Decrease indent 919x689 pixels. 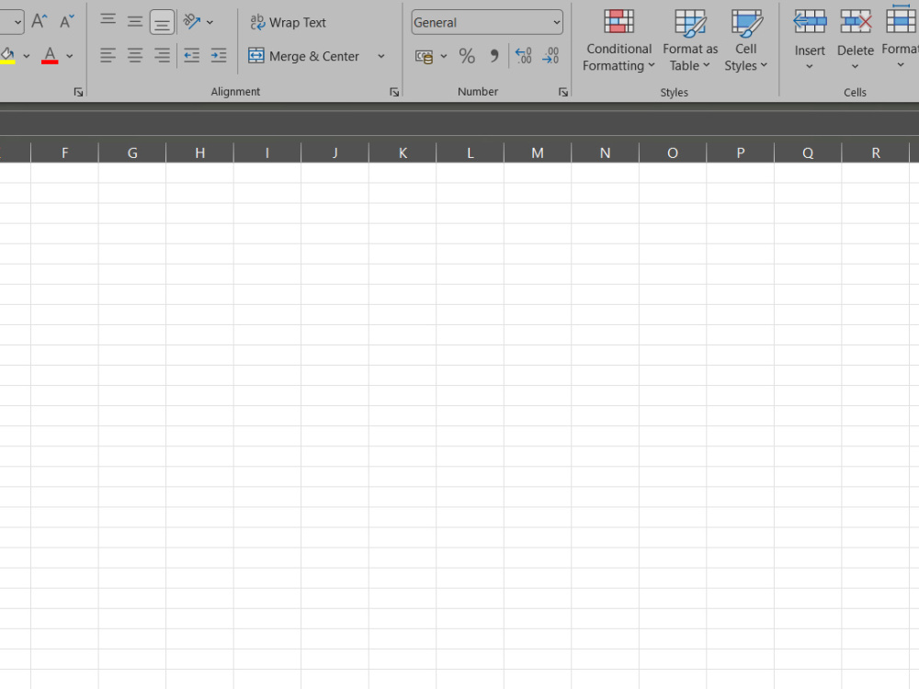192,56
